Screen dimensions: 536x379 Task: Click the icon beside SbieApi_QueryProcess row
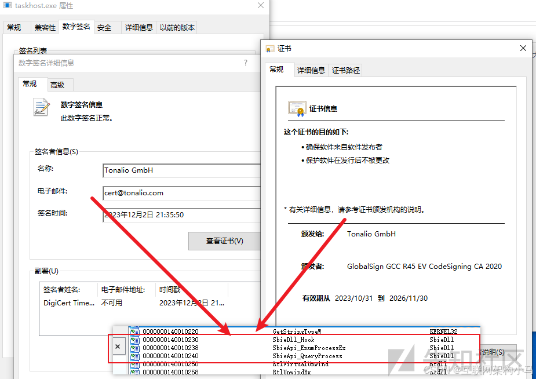point(135,356)
